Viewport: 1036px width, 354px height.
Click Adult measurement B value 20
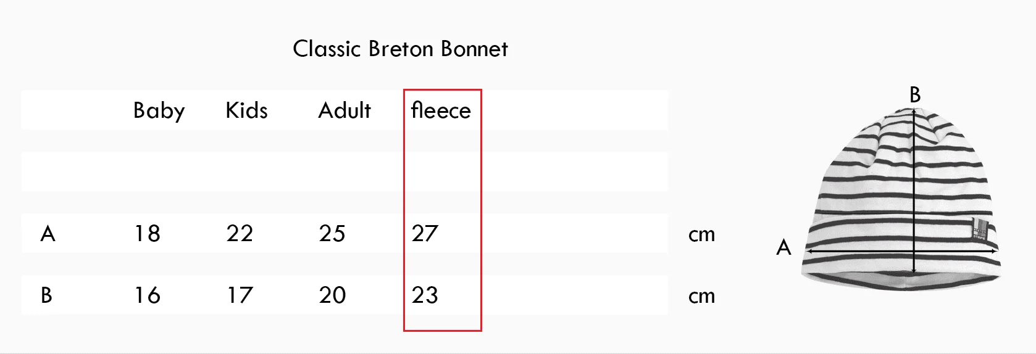[x=332, y=295]
